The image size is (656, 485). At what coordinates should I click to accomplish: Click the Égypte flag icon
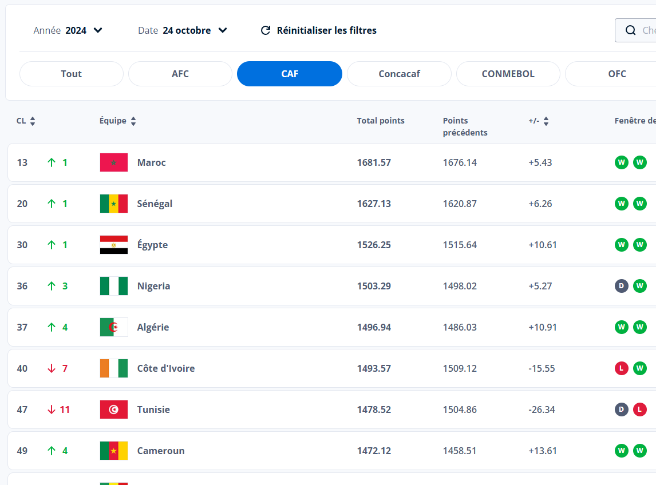coord(114,245)
